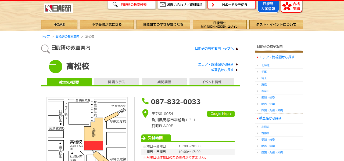Click the 日能研 logo

point(58,8)
